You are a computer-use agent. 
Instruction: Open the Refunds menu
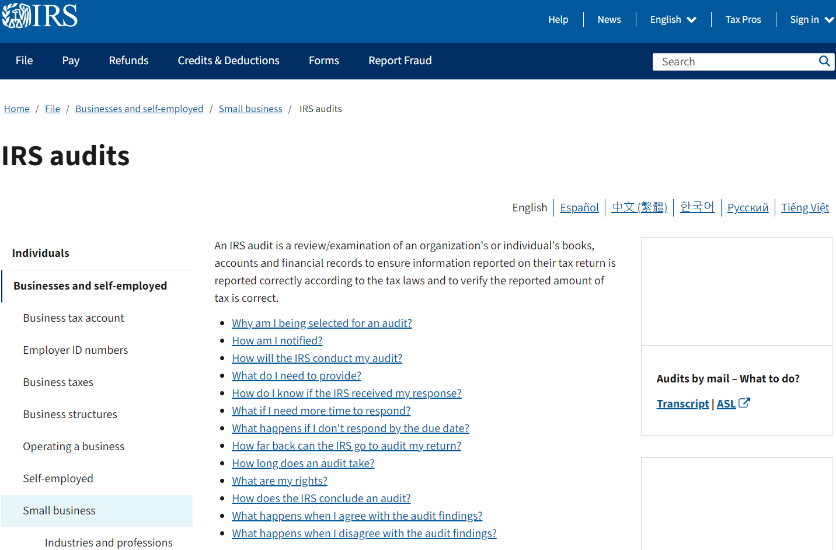tap(129, 61)
